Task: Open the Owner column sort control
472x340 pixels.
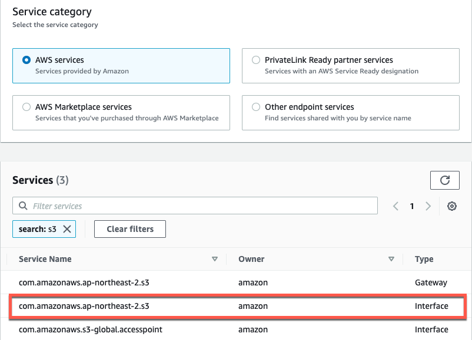Action: 391,258
